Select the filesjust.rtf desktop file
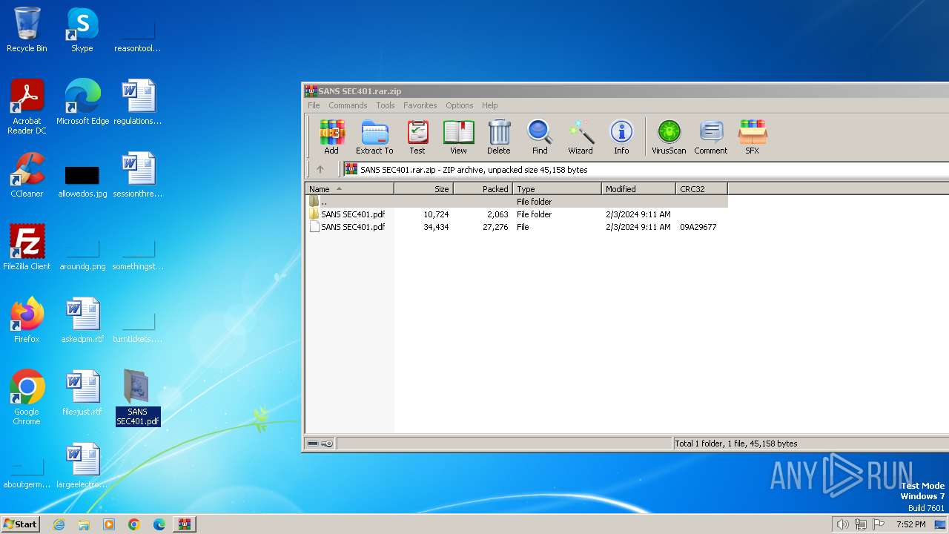Viewport: 949px width, 534px height. tap(82, 393)
